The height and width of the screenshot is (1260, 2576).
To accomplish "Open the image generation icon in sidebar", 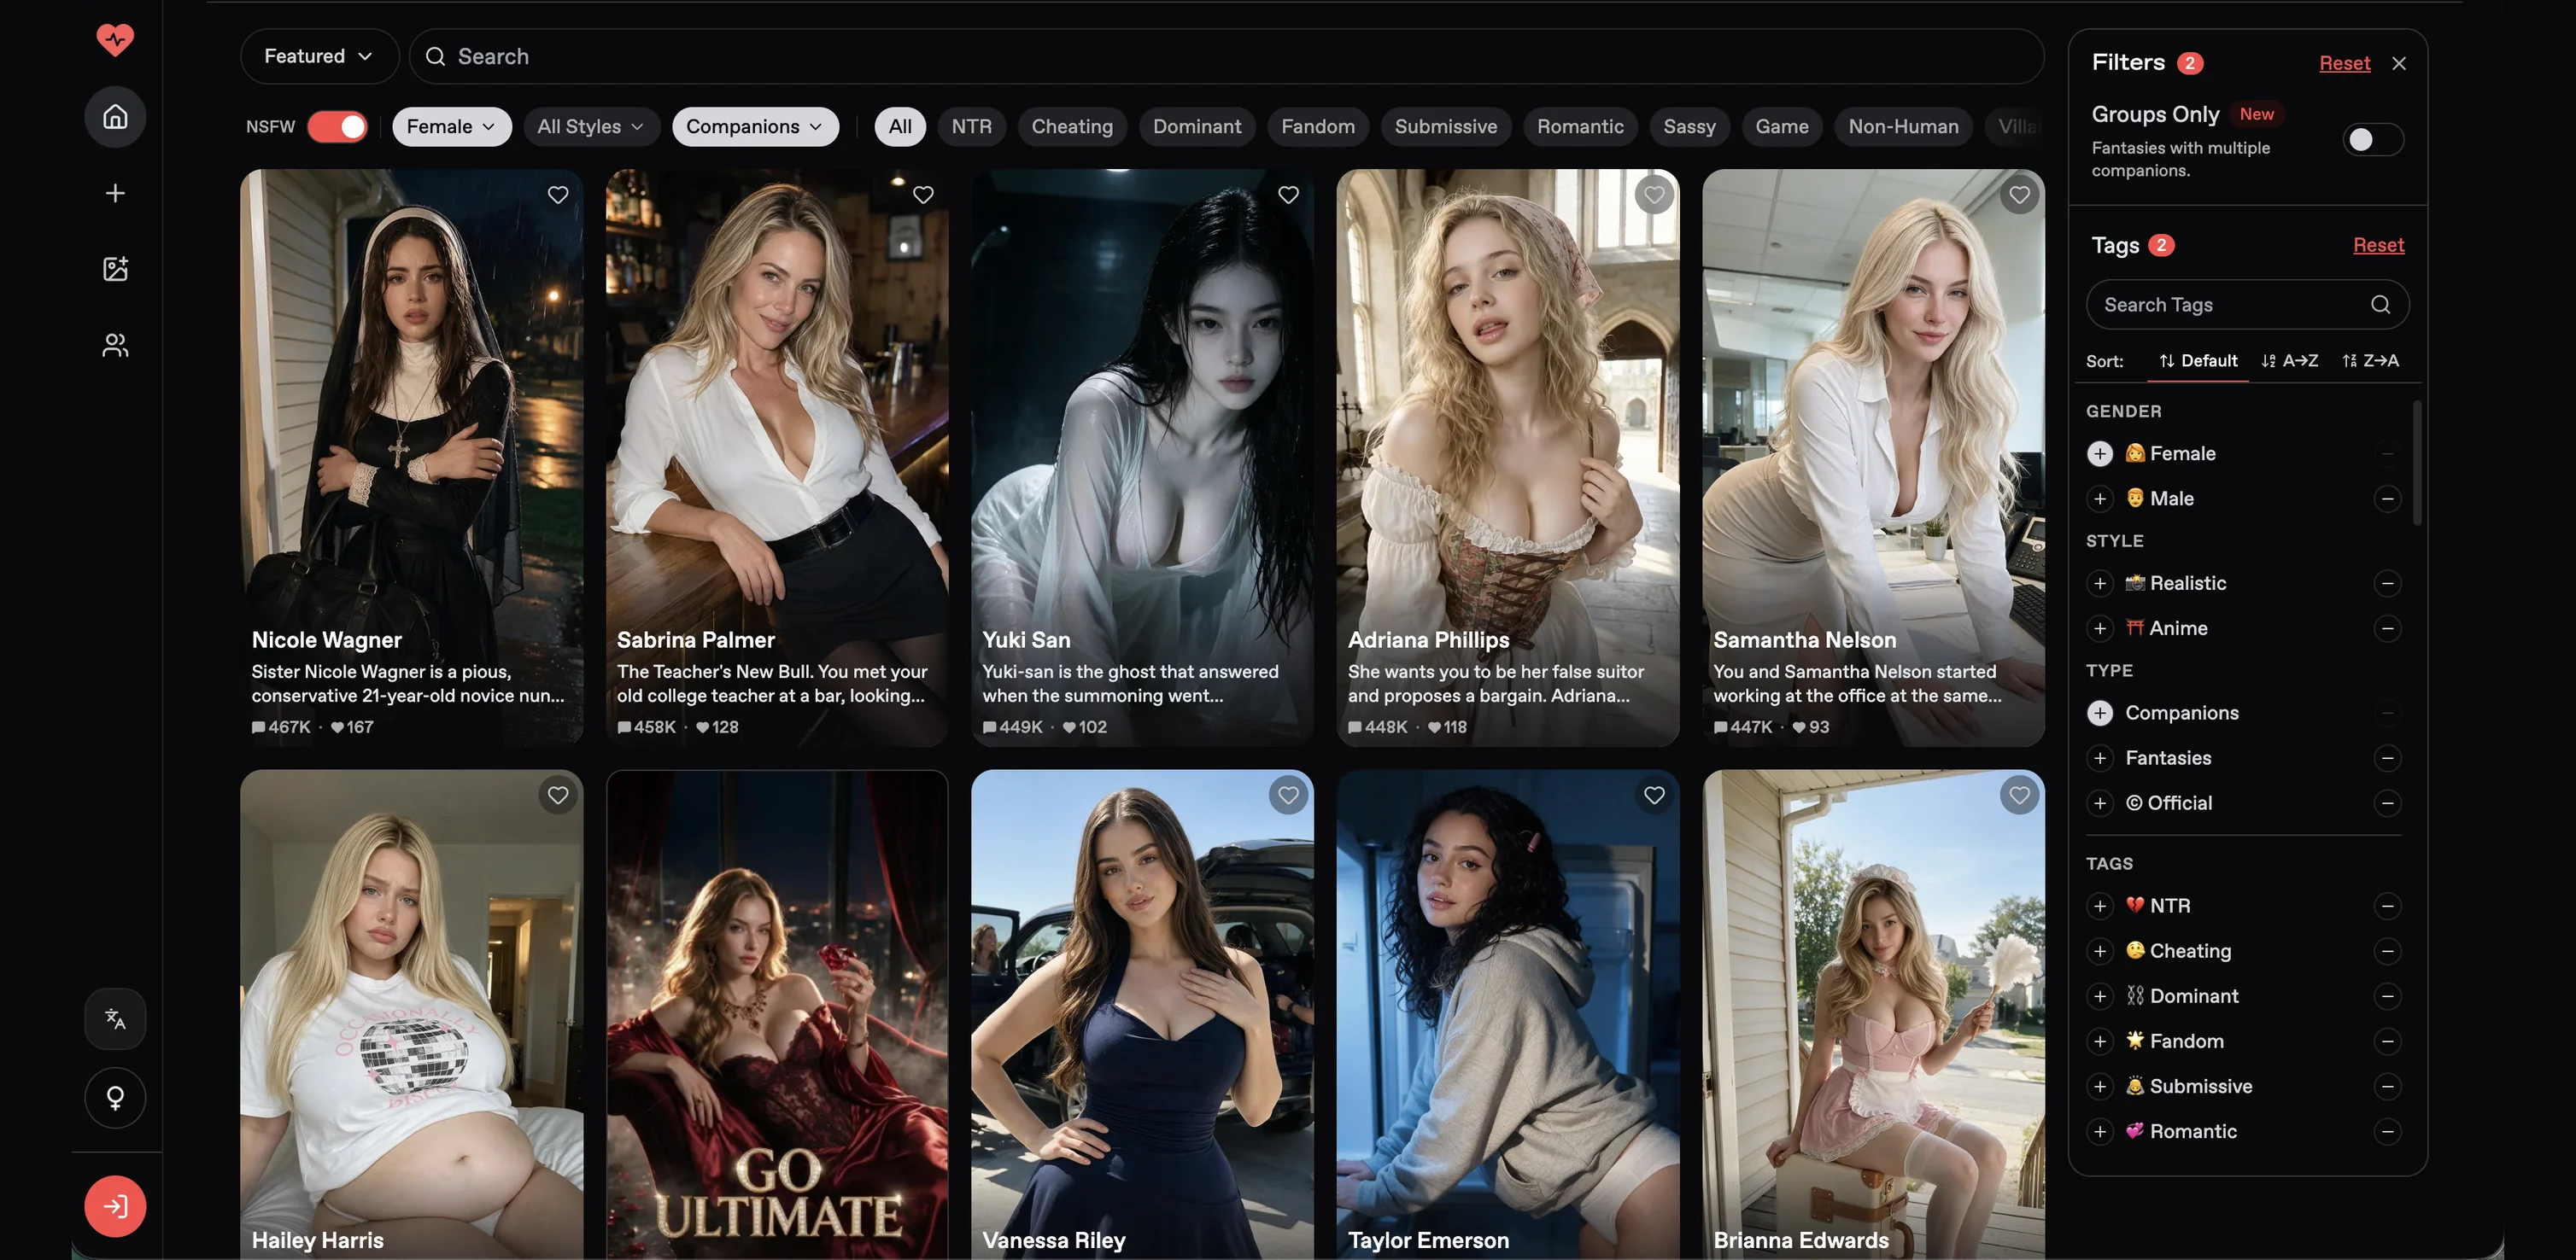I will tap(115, 269).
